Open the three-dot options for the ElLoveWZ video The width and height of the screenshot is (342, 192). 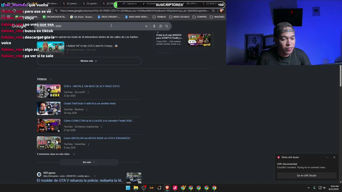pyautogui.click(x=88, y=92)
